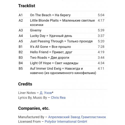
Task: Select track B3 Two Roads
Action: coord(62,57)
